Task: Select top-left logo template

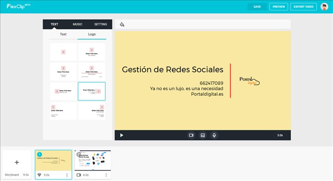Action: click(63, 111)
